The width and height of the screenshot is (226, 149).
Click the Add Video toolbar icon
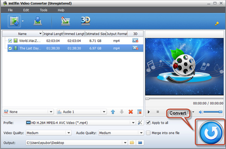14,21
